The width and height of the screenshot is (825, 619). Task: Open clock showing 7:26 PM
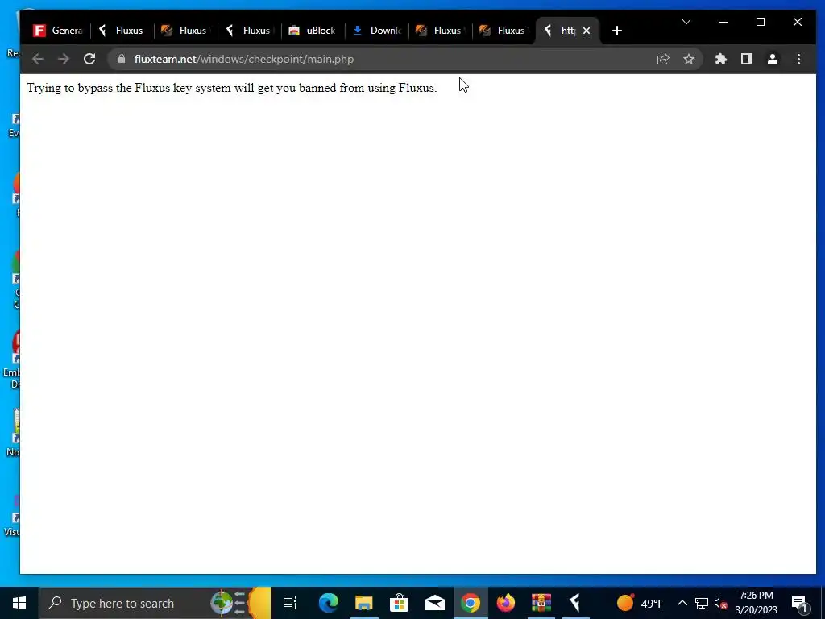pos(756,603)
